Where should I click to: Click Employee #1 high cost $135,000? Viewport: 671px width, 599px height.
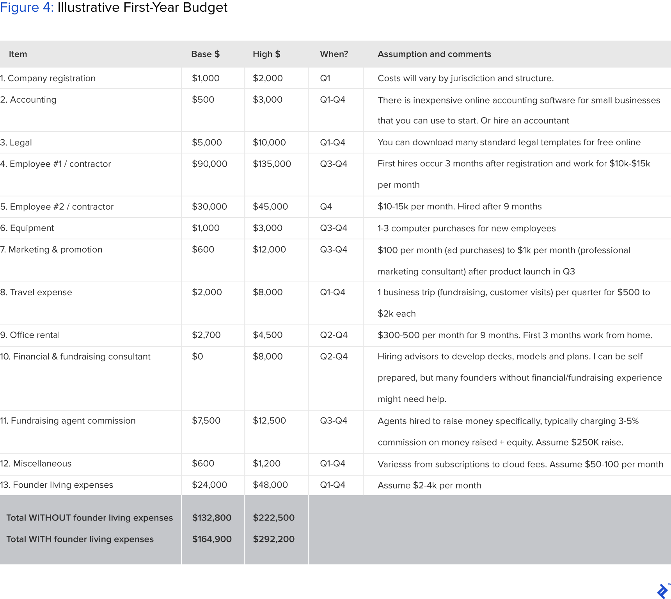[x=272, y=164]
